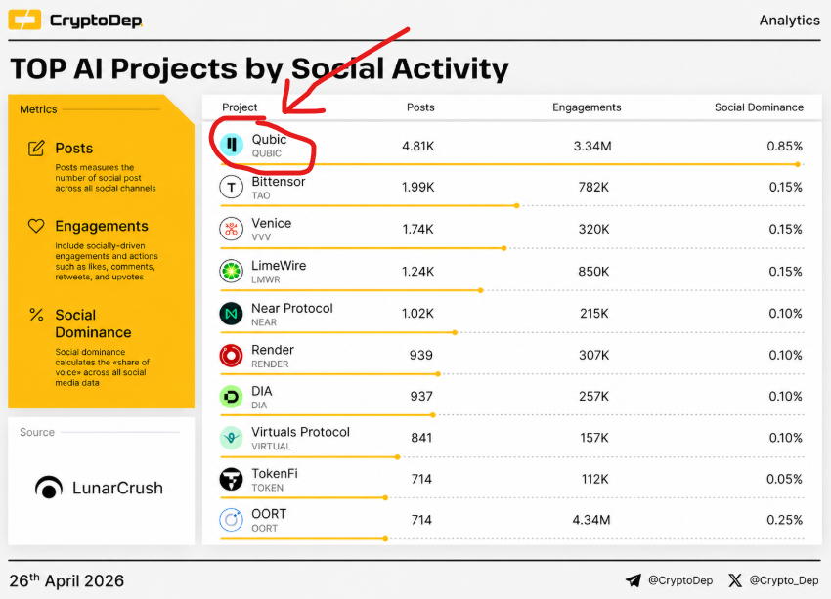Viewport: 831px width, 599px height.
Task: Click the DIA green logo
Action: pyautogui.click(x=231, y=397)
